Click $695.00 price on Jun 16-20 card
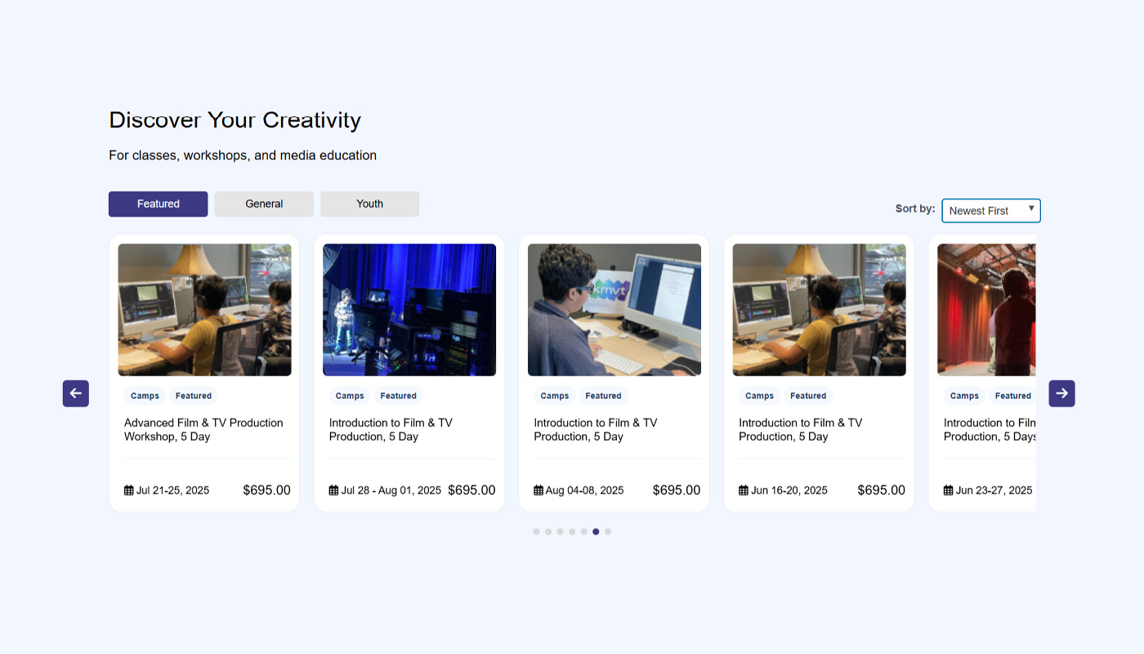This screenshot has height=654, width=1144. coord(882,490)
